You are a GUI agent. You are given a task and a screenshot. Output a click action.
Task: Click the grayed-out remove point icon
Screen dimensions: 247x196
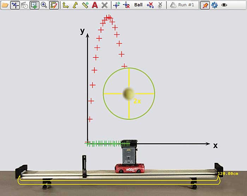[x=160, y=5]
